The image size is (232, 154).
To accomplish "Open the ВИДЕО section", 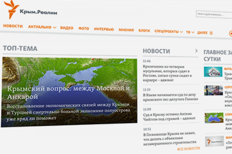I will click(x=67, y=28).
